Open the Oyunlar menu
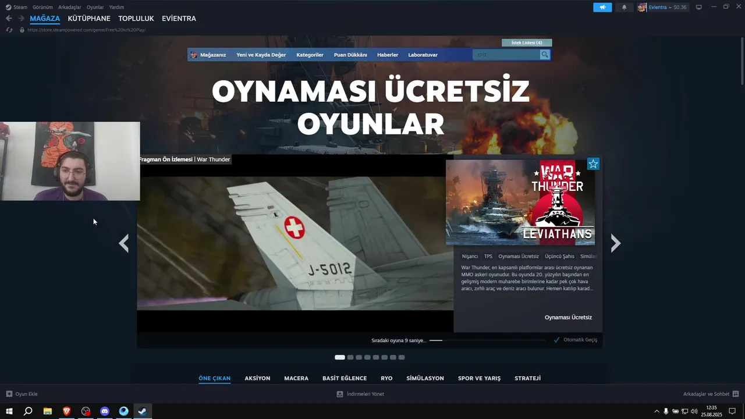745x419 pixels. point(95,7)
